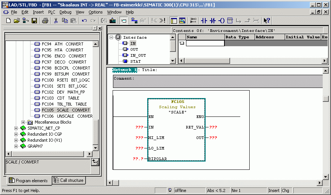This screenshot has width=331, height=195.
Task: Click the Open online toolbar icon
Action: (26, 21)
